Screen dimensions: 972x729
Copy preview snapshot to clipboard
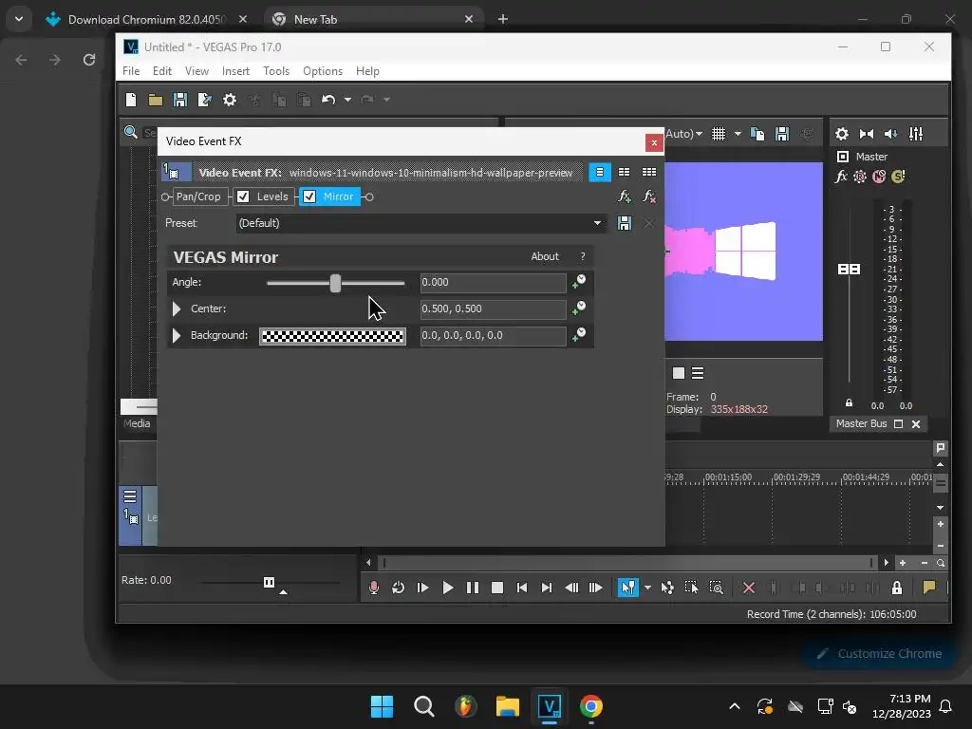(x=757, y=134)
